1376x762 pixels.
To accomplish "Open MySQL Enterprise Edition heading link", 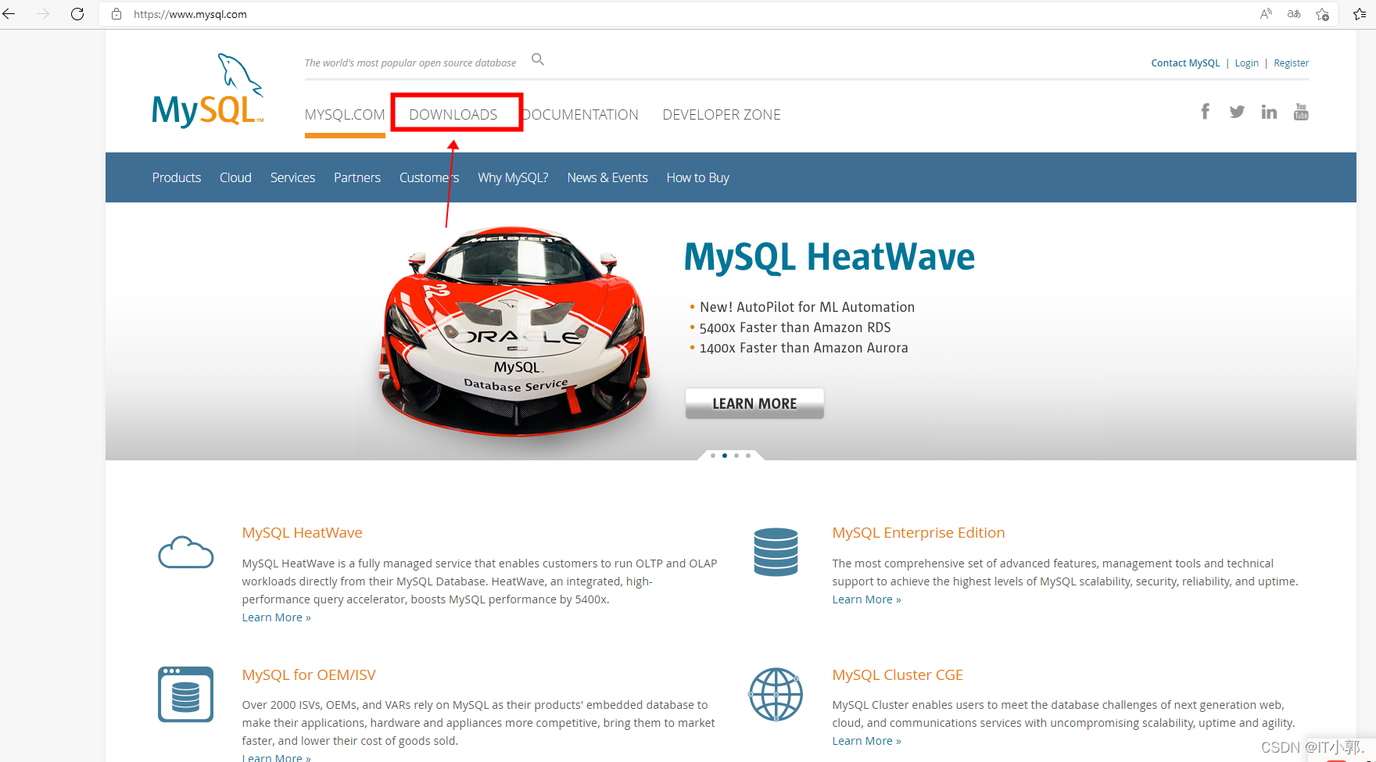I will point(919,532).
